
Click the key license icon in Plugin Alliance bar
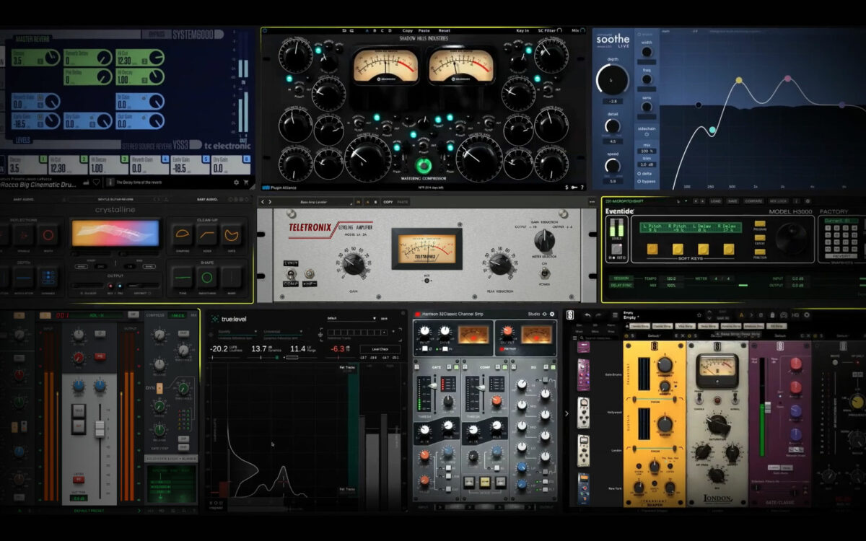click(573, 188)
